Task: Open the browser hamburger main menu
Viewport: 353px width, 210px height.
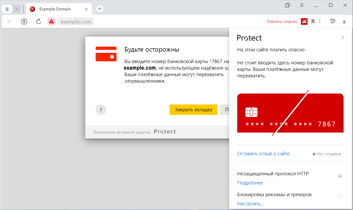Action: tap(302, 5)
